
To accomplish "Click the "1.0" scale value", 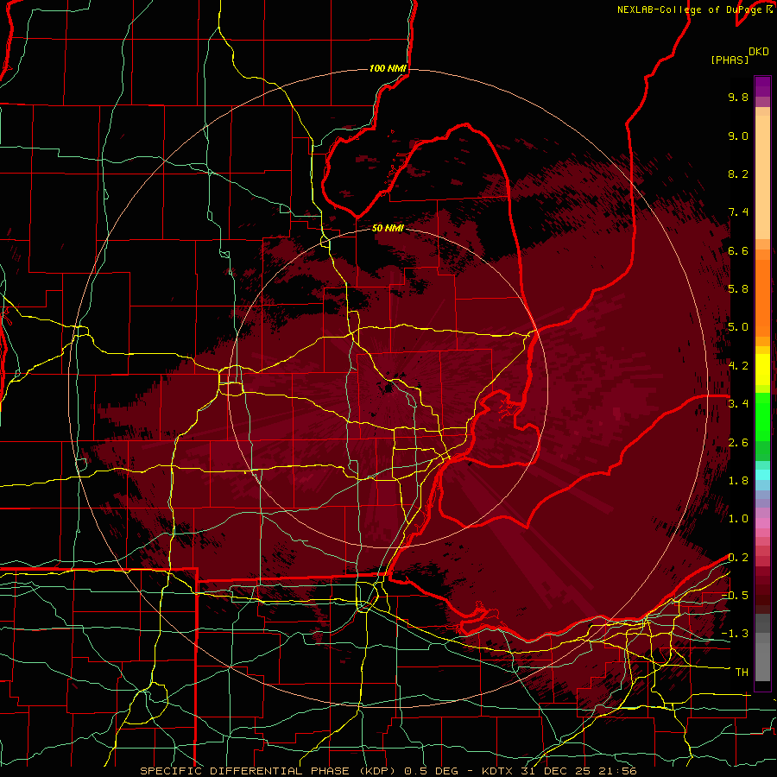I will [x=738, y=519].
